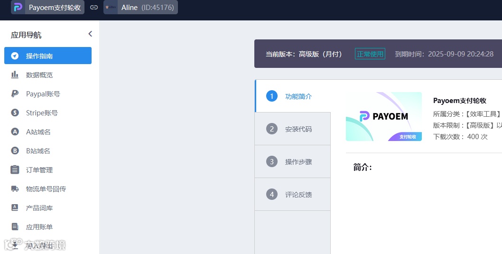Click the clipboard icon beside 订单管理
The width and height of the screenshot is (502, 254).
[x=15, y=169]
